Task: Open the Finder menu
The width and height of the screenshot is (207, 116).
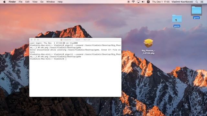Action: [12, 2]
